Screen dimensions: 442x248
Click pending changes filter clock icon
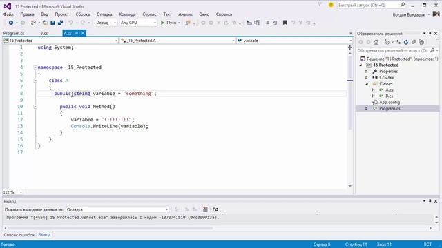[387, 42]
